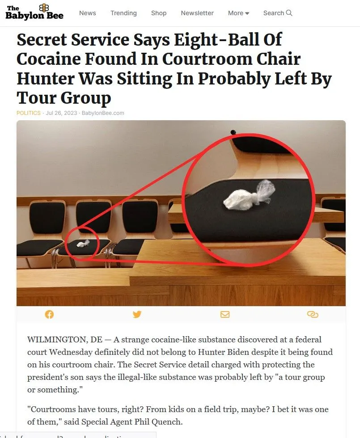Open the News menu item
360x438 pixels.
click(88, 13)
